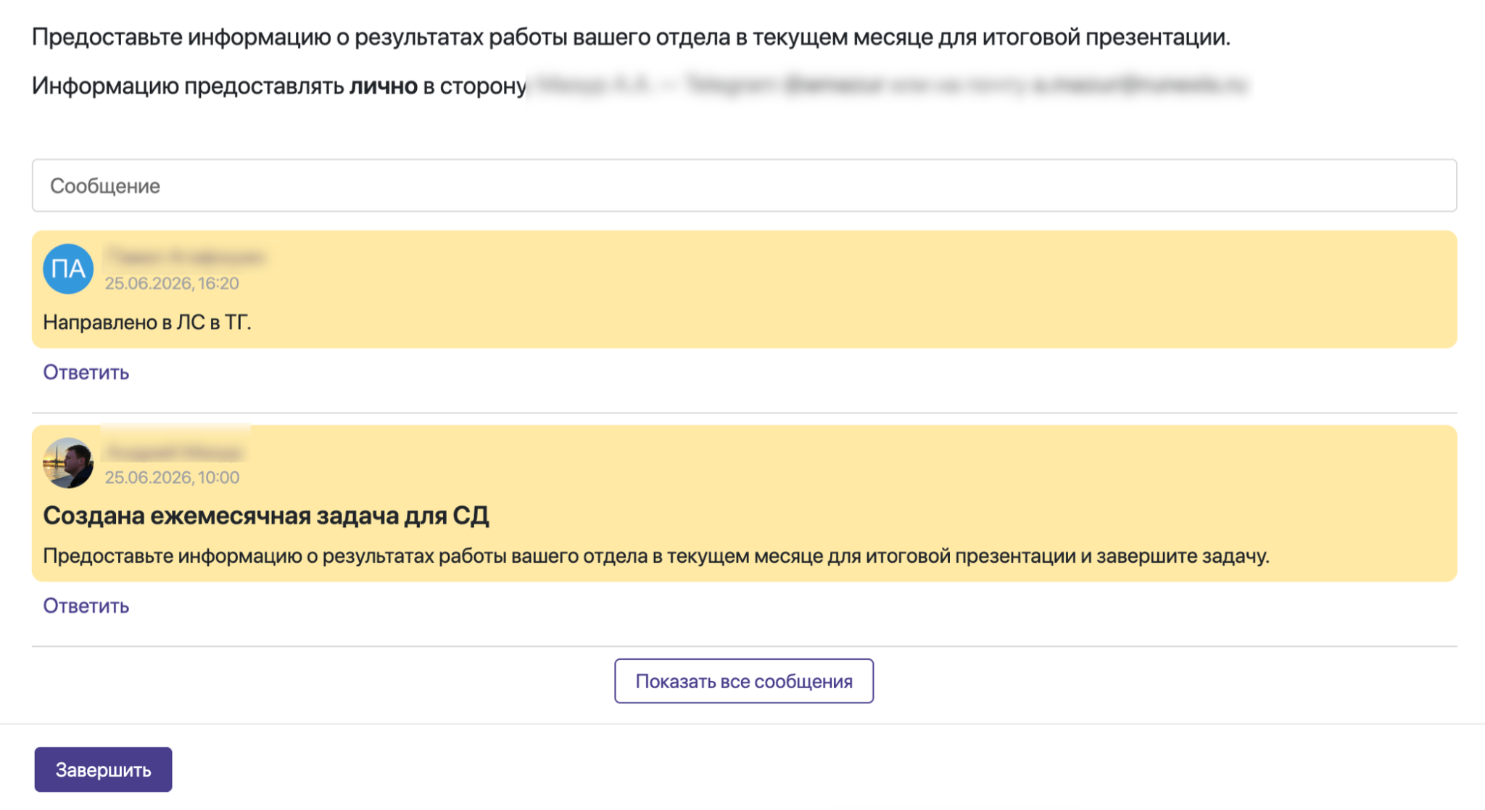This screenshot has width=1485, height=810.
Task: Click Ответить under the Создана ежемесячная задача message
Action: [x=86, y=606]
